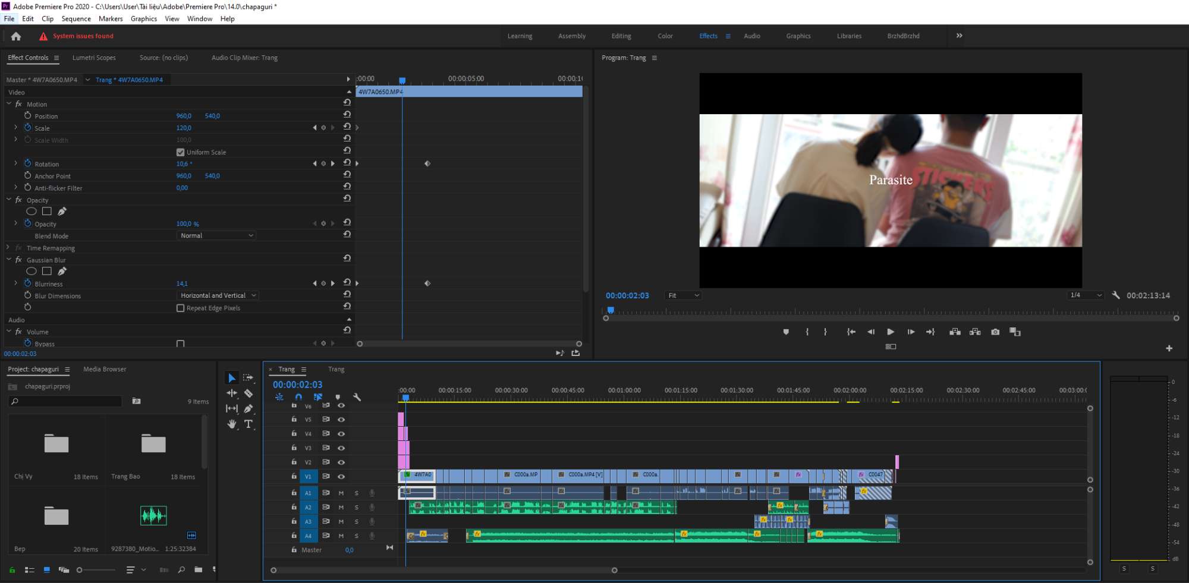
Task: Select the Selection tool arrow
Action: pyautogui.click(x=232, y=378)
